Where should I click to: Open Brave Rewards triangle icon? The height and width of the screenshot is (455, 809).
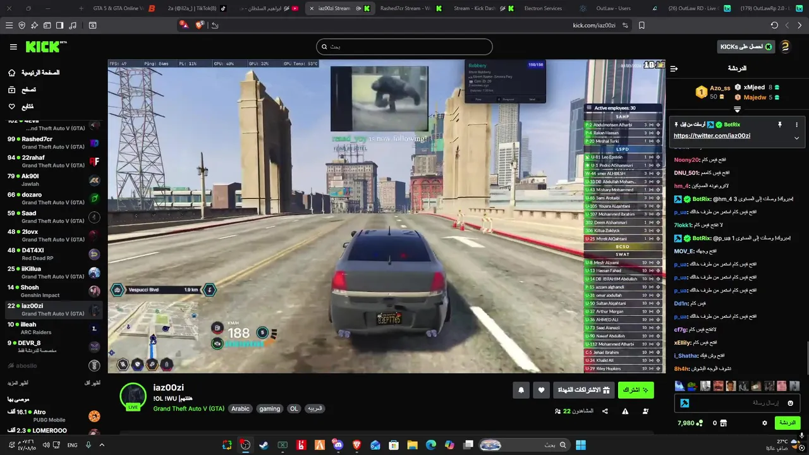(184, 25)
